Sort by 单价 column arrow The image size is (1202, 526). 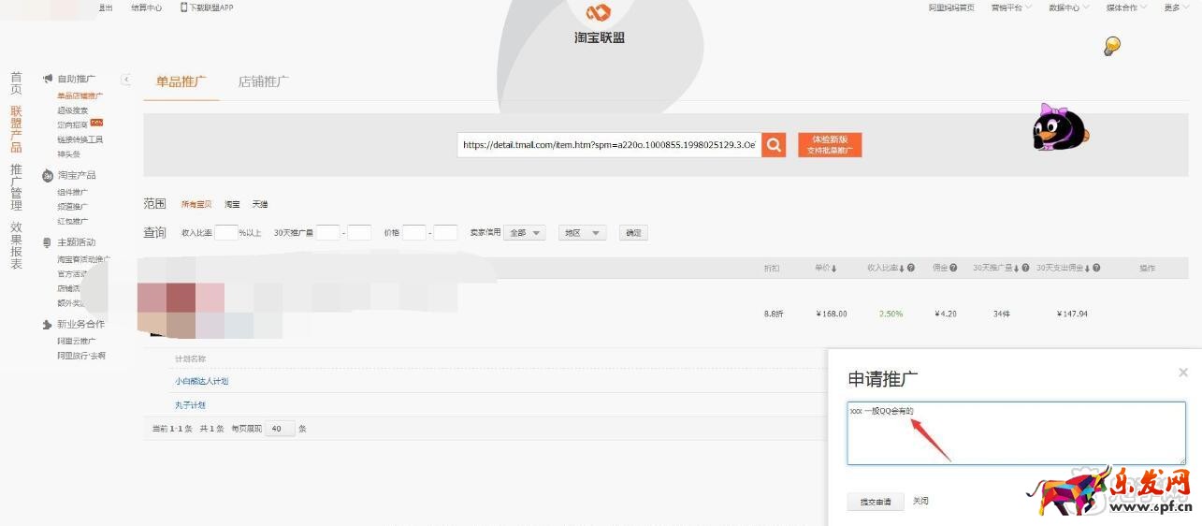833,269
